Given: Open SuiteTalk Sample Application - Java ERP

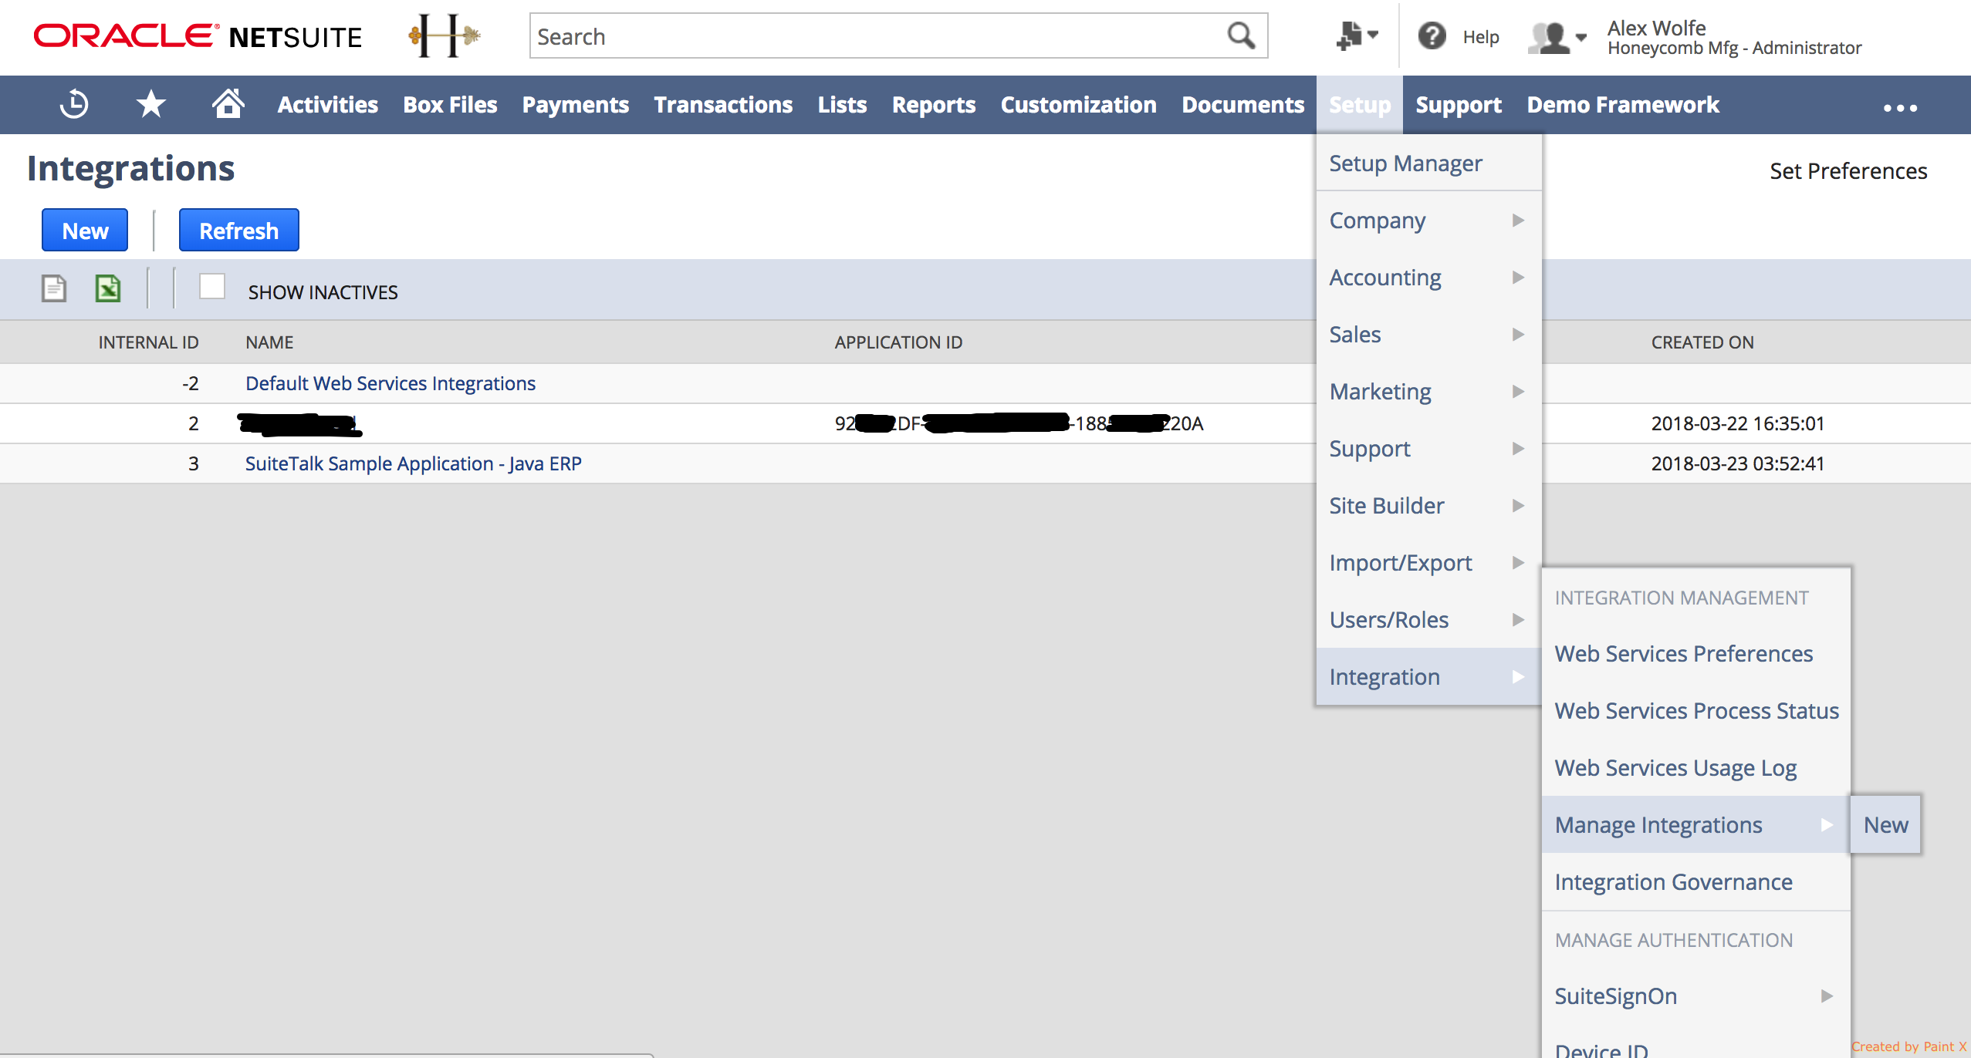Looking at the screenshot, I should [414, 464].
